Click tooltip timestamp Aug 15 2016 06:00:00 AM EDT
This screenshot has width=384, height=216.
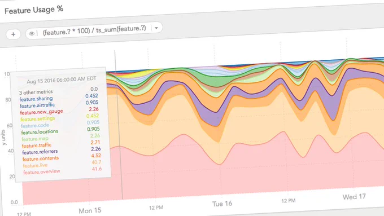point(62,80)
